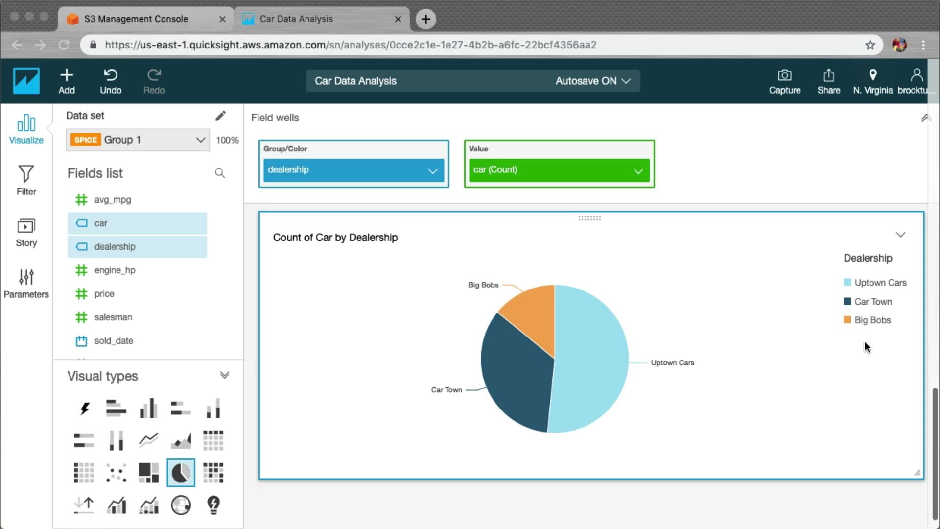Click the Uptown Cars legend color swatch

(847, 283)
